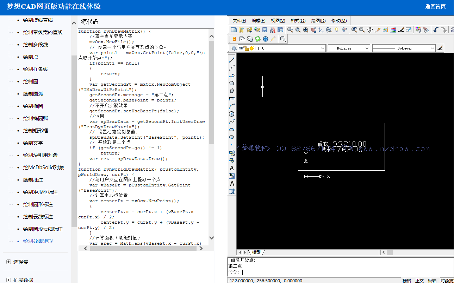The width and height of the screenshot is (454, 283).
Task: Select the Polygon drawing tool
Action: click(x=232, y=83)
